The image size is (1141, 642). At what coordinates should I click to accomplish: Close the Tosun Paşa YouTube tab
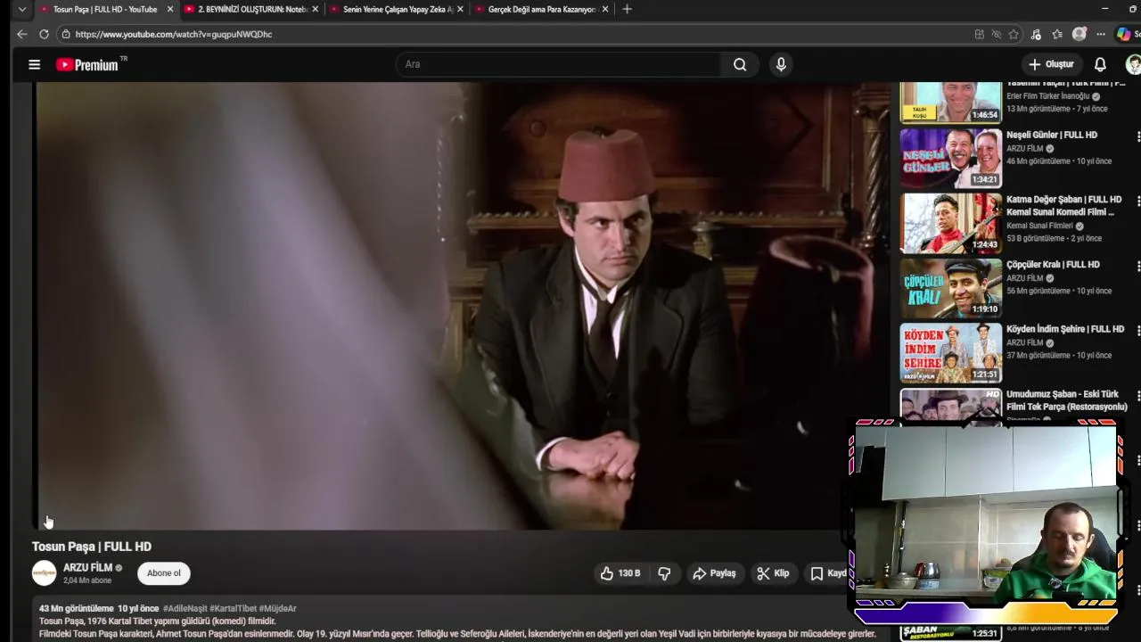coord(170,9)
